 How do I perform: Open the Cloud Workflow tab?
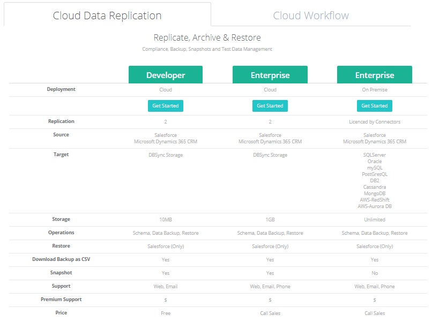click(311, 16)
